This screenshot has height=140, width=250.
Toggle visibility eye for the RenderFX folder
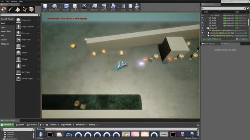pyautogui.click(x=202, y=28)
